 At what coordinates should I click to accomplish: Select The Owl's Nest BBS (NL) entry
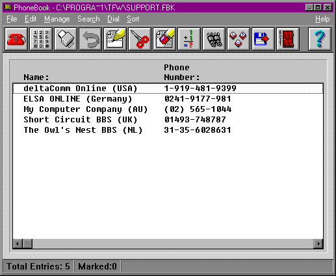168,130
